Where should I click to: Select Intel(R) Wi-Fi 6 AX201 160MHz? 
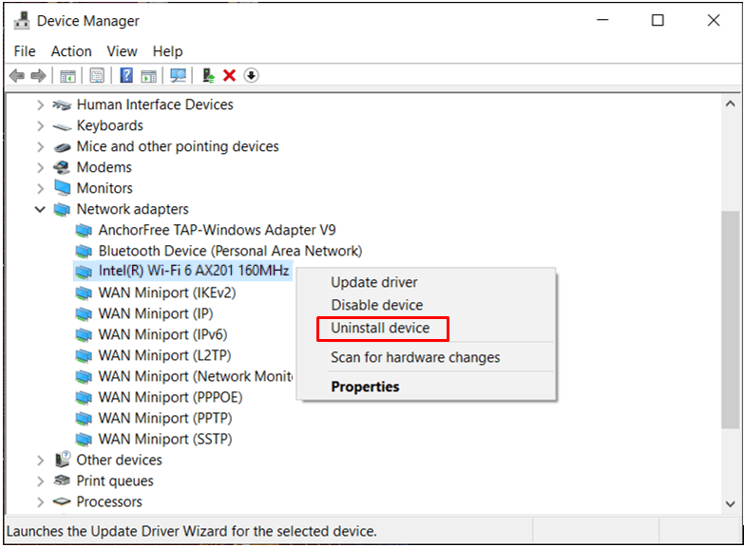point(194,271)
